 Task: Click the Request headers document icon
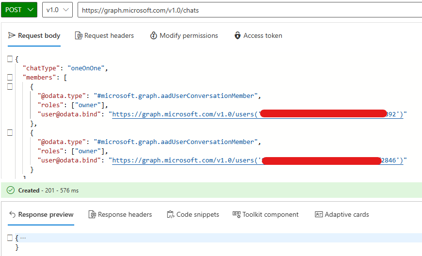click(79, 35)
